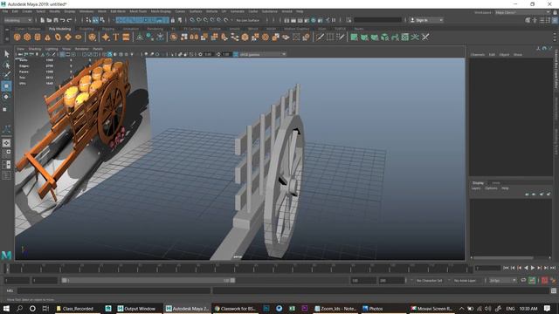Open the Shading menu in viewport panel
Image resolution: width=559 pixels, height=314 pixels.
[x=35, y=49]
